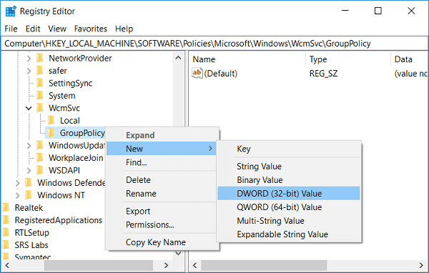Choose Copy Key Name in context menu
The height and width of the screenshot is (273, 429).
162,242
